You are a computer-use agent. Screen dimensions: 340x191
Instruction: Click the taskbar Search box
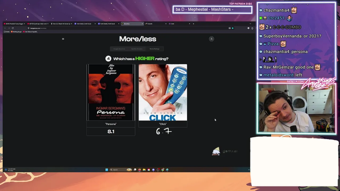coord(121,170)
